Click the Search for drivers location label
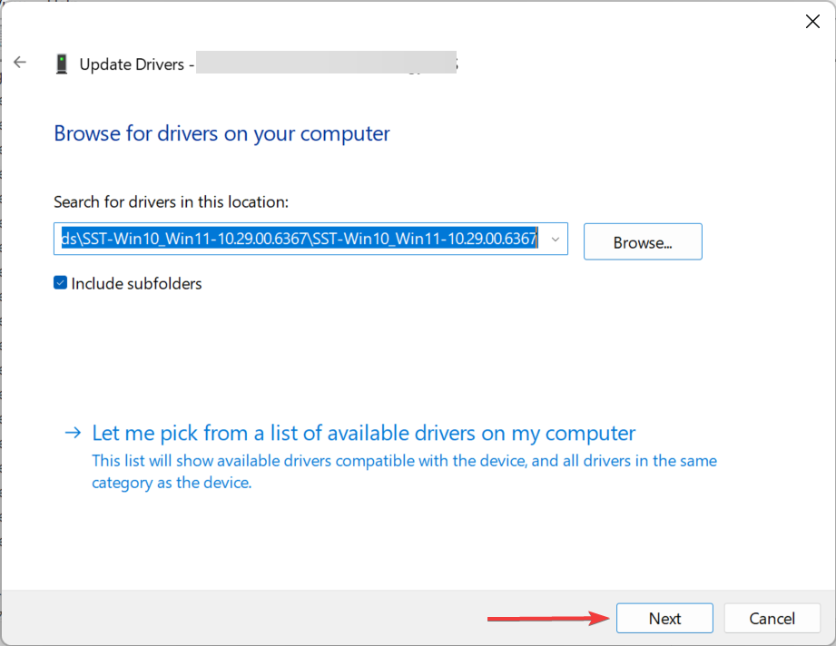Screen dimensions: 836x646 coord(171,201)
